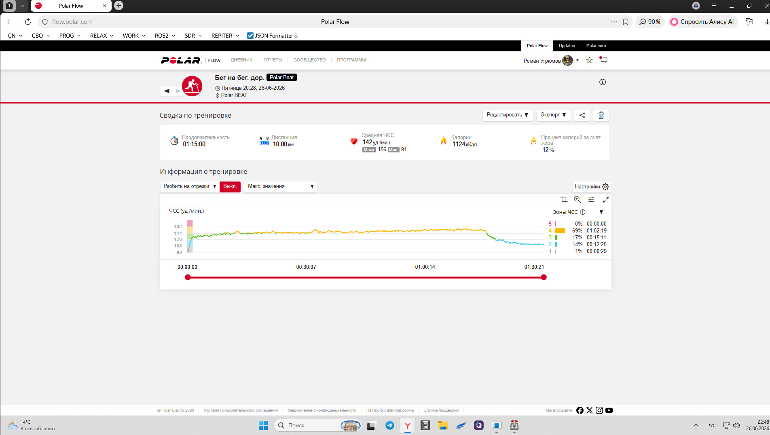
Task: Open Telegram from the taskbar
Action: [390, 425]
